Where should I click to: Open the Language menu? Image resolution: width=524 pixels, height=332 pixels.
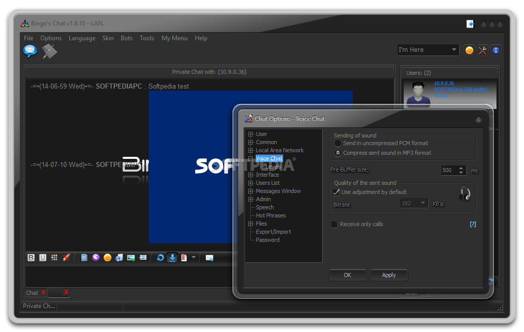coord(82,38)
